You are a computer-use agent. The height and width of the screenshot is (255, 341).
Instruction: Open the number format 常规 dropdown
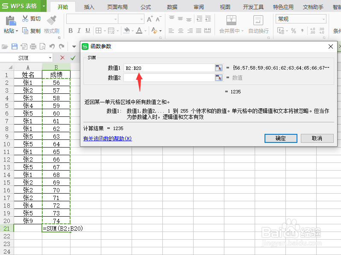click(x=323, y=19)
